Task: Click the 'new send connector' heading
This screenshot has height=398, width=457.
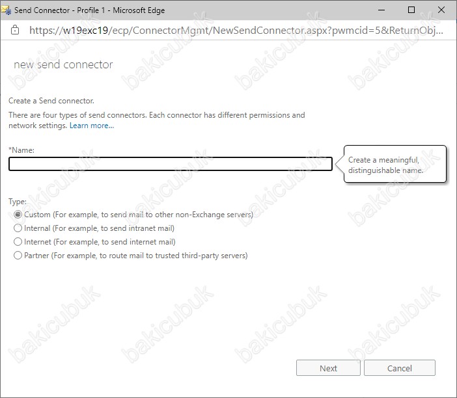Action: click(x=63, y=64)
